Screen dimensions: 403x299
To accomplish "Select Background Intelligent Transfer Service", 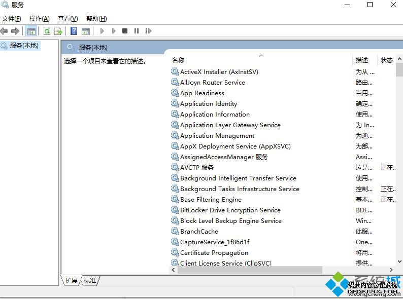I will point(238,178).
